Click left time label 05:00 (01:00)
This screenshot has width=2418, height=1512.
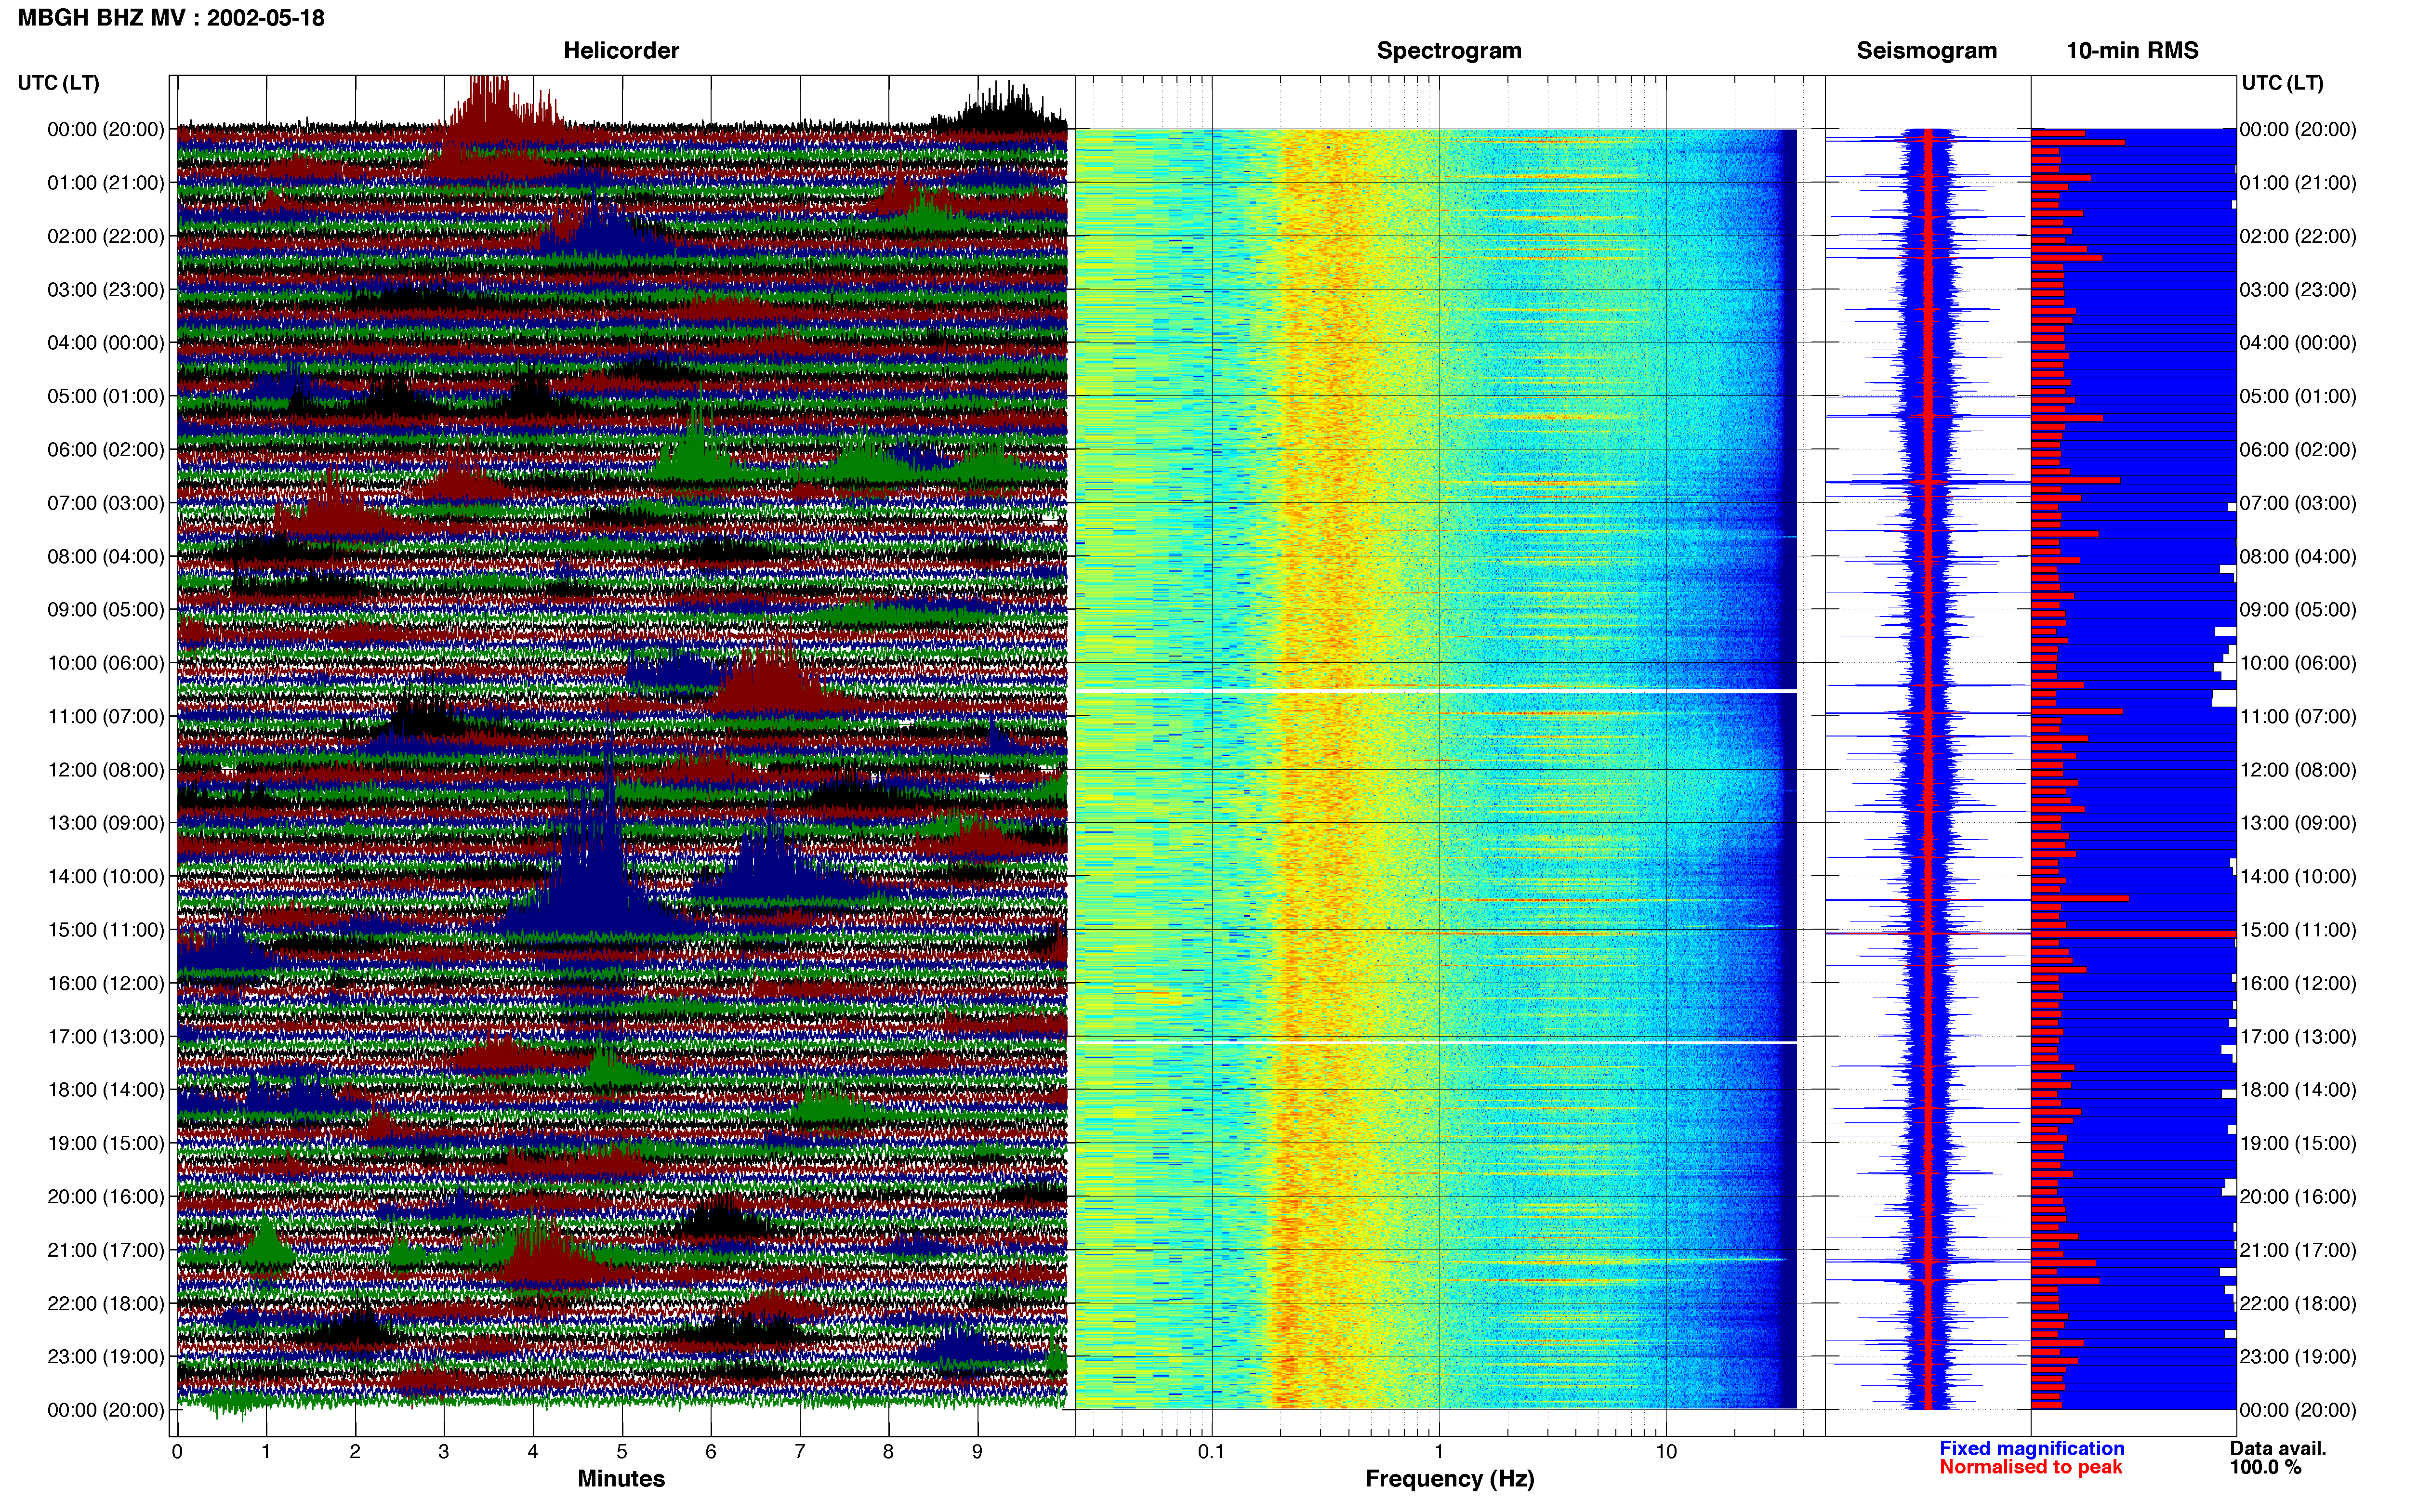[x=106, y=396]
